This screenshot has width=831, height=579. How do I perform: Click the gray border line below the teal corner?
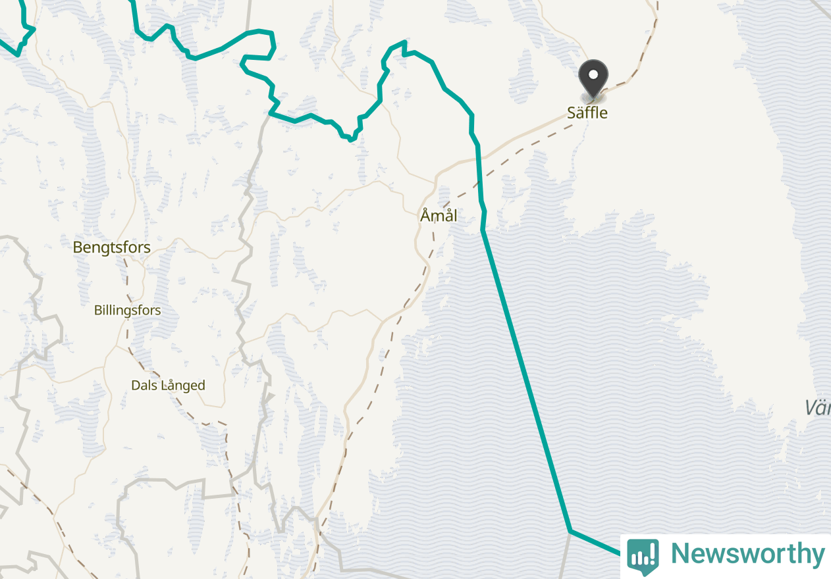coord(565,556)
